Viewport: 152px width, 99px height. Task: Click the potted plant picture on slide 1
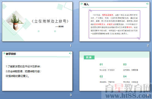[x=16, y=21]
